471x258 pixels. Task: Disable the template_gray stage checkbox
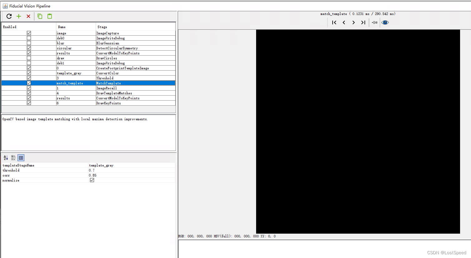29,73
